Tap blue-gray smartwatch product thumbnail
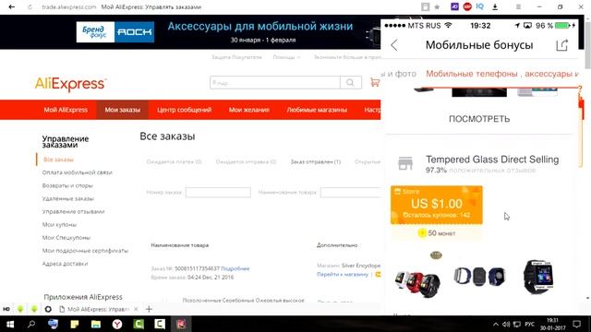This screenshot has width=591, height=332. click(x=479, y=277)
